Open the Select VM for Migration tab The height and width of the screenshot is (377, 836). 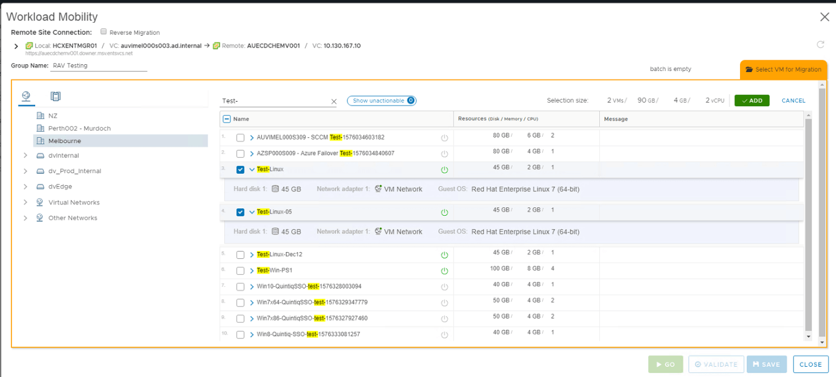783,69
